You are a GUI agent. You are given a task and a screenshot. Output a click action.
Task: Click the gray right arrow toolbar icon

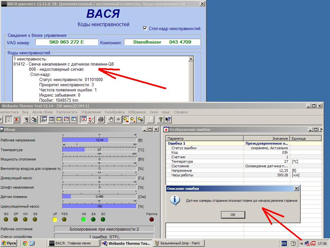click(x=118, y=119)
